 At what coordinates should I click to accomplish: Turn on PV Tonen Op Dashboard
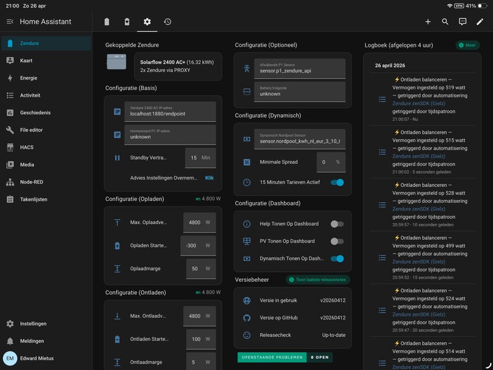click(337, 241)
